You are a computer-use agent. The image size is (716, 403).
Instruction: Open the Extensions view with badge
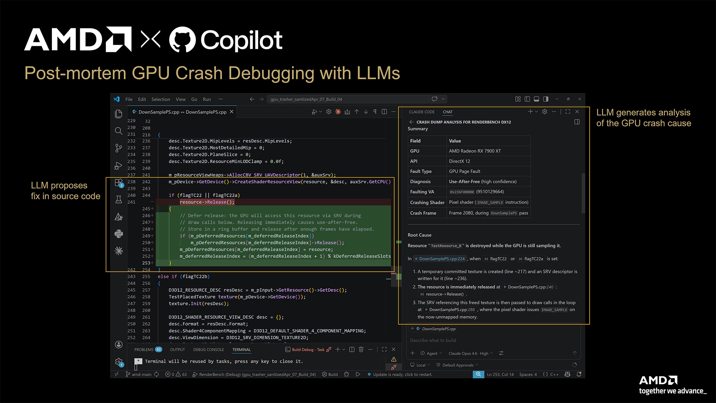click(119, 183)
